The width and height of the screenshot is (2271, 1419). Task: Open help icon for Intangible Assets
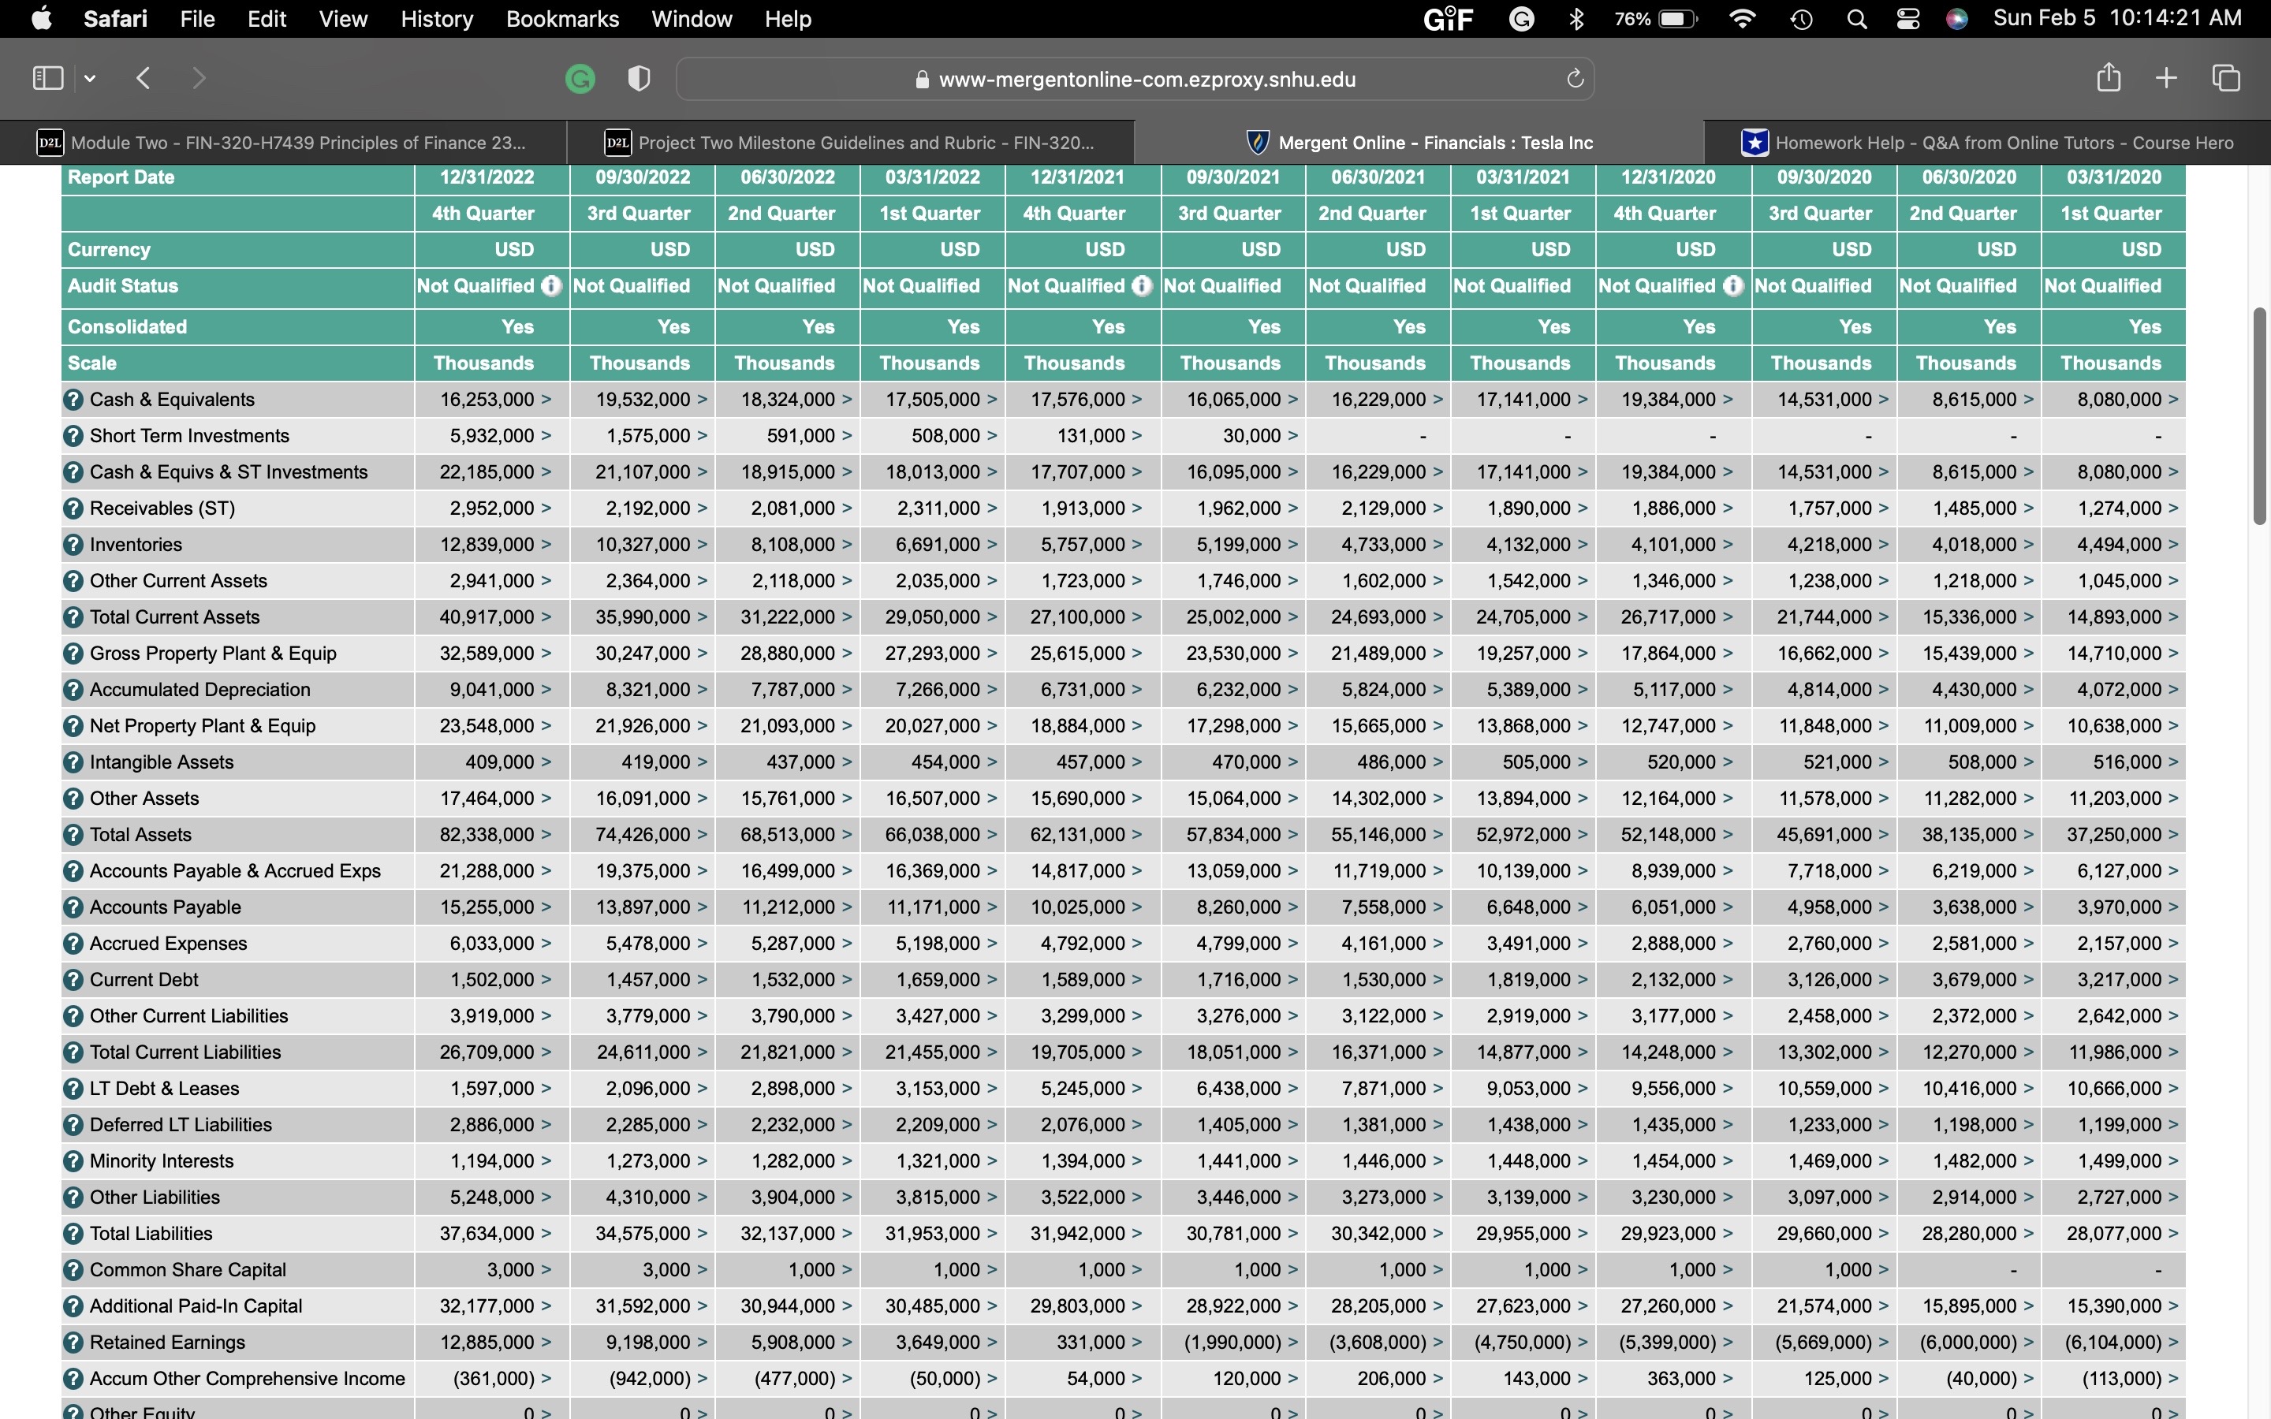pos(73,763)
